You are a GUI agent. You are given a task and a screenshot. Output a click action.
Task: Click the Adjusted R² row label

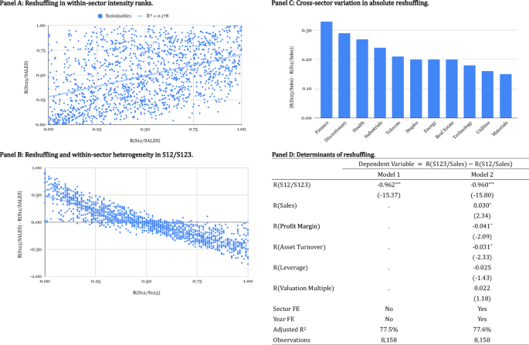[295, 327]
